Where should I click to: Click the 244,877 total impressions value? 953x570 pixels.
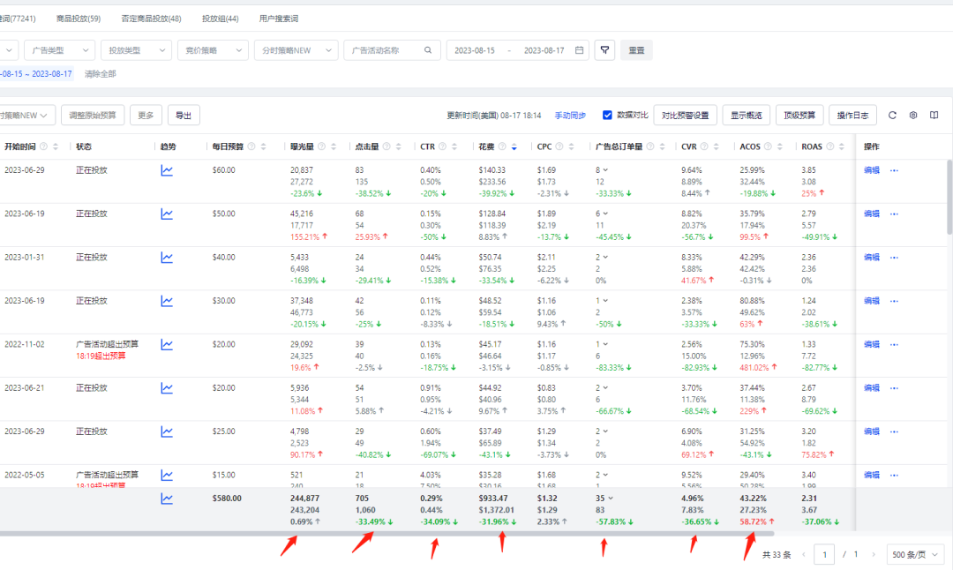tap(304, 499)
